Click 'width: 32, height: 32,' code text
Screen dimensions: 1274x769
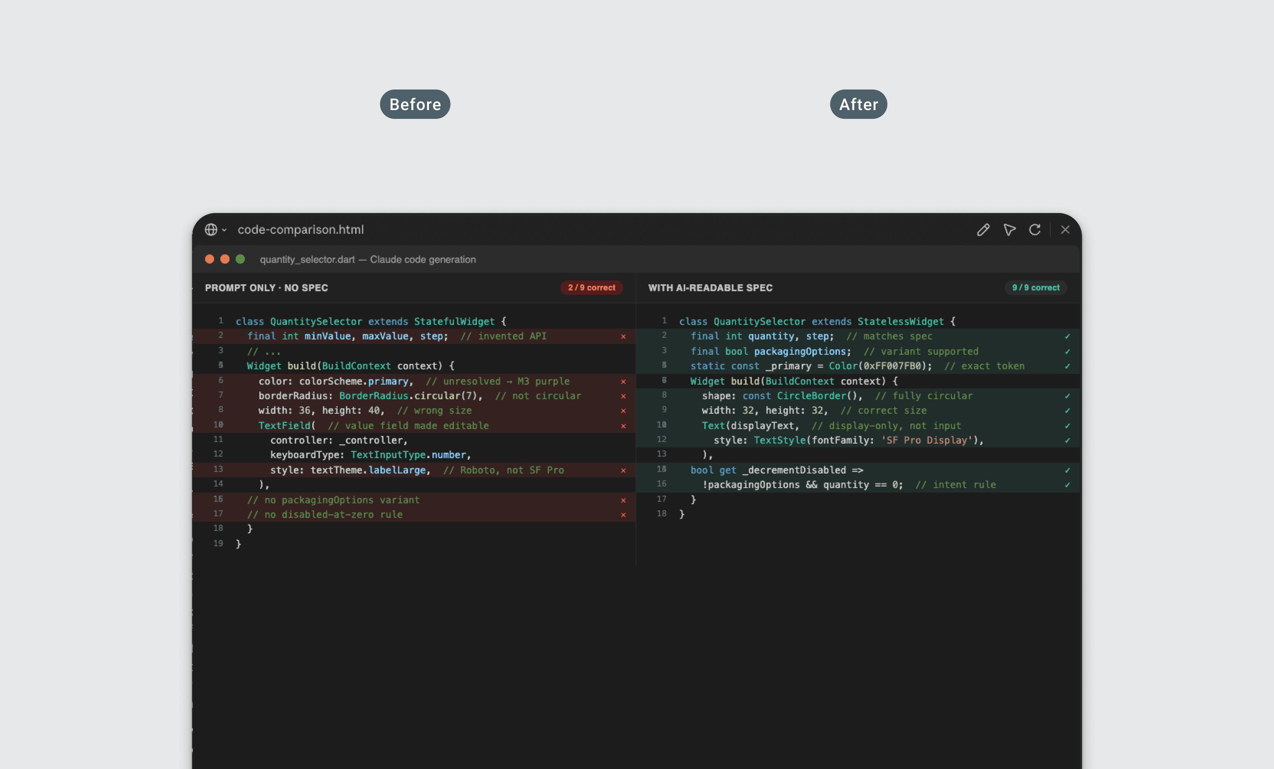pos(765,411)
